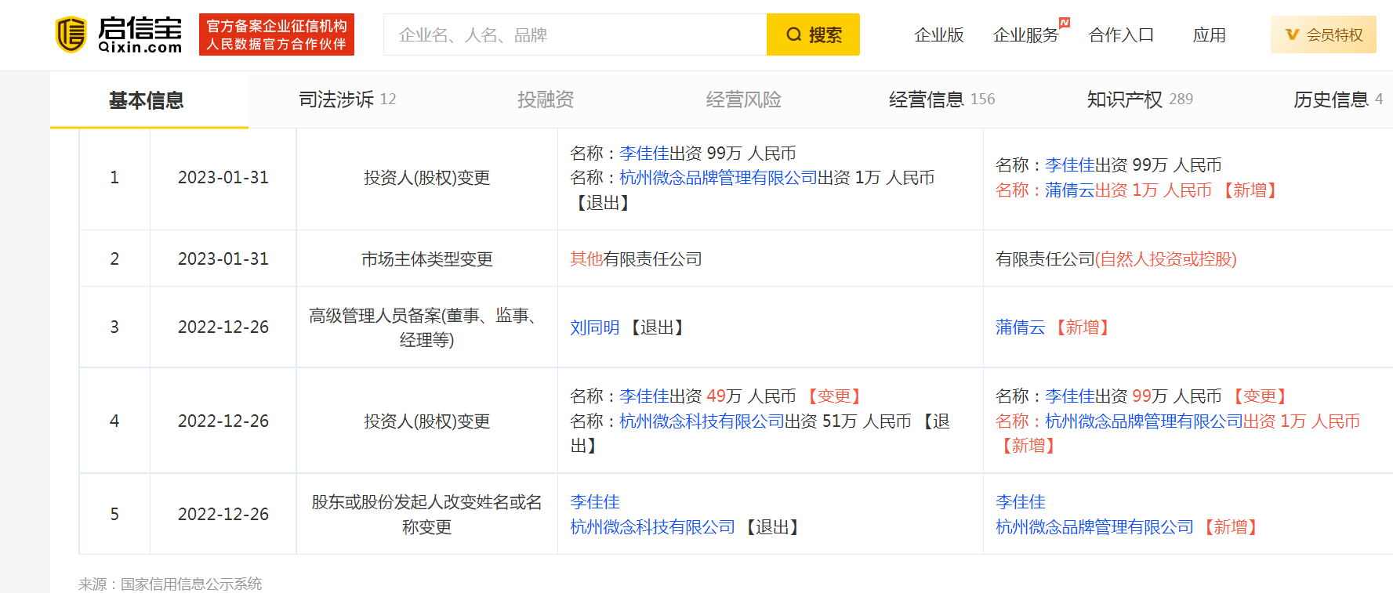Open 蒲倩云 link in the 高级管理人员备案 row

(x=1020, y=327)
